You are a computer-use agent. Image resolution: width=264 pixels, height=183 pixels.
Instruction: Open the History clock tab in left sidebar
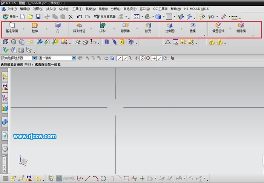tap(5, 149)
